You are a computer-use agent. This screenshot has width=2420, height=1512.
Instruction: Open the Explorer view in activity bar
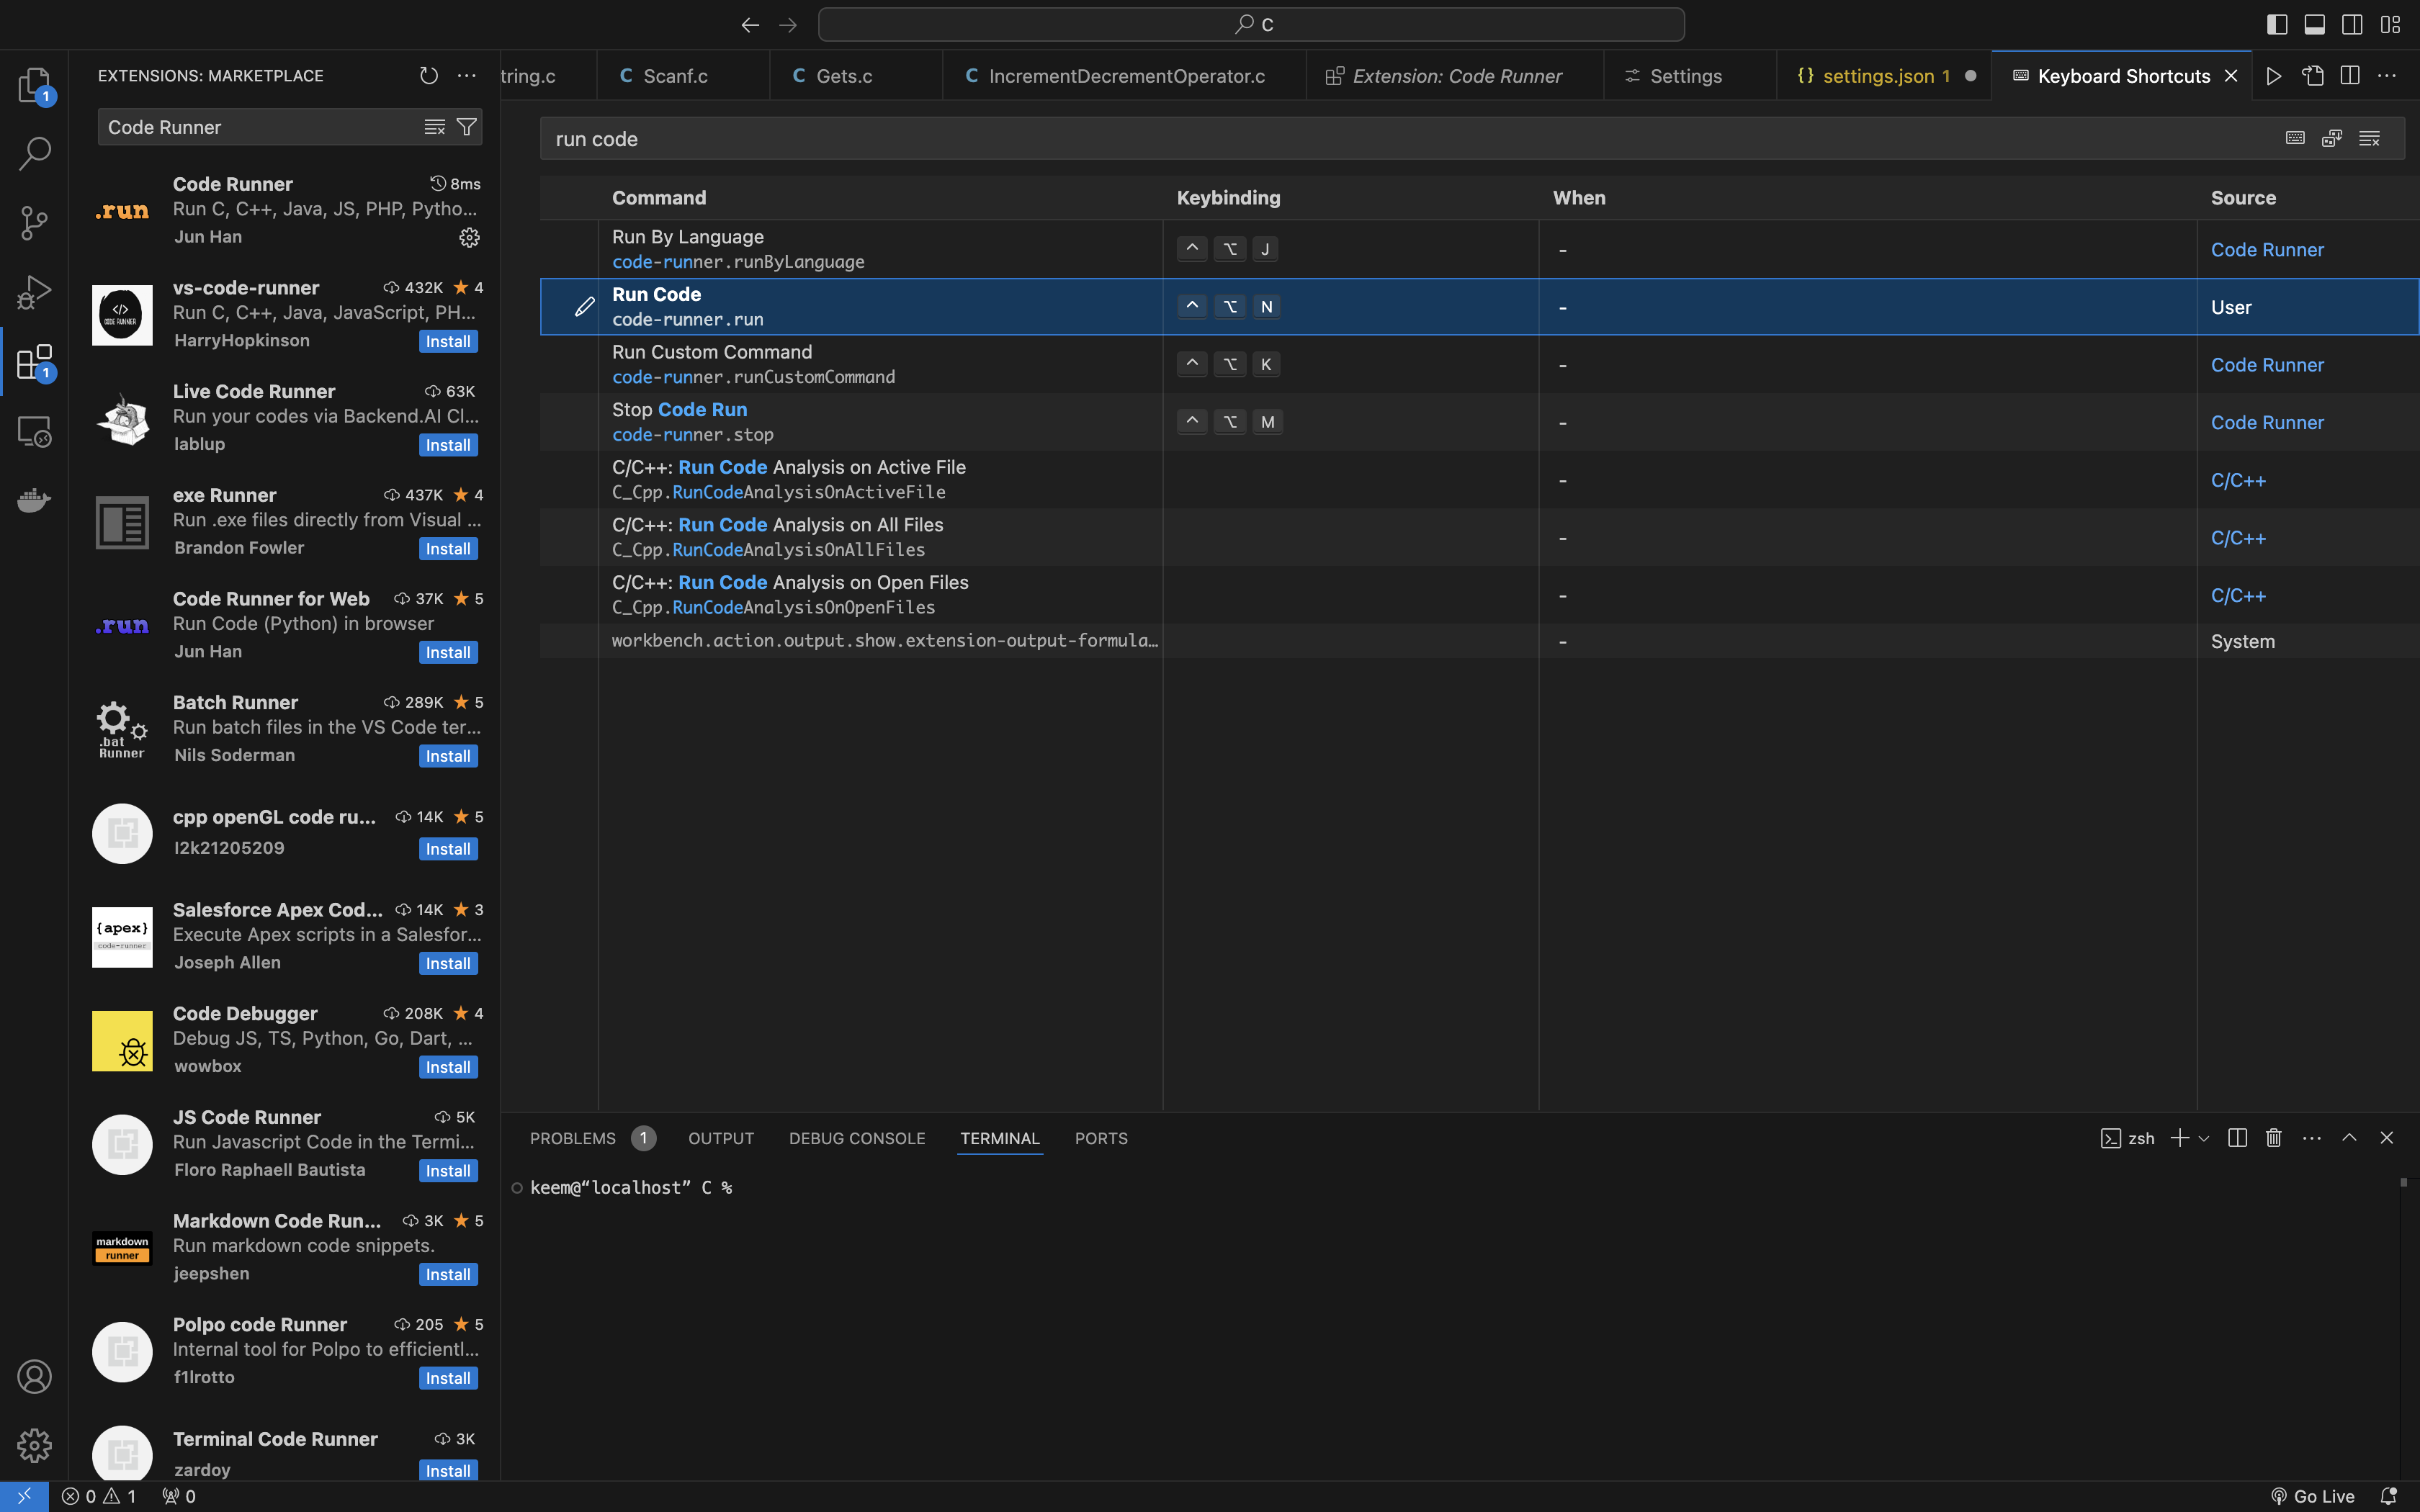pos(34,84)
